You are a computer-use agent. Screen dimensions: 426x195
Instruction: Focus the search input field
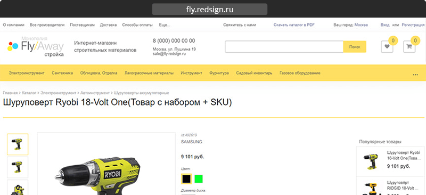tap(284, 46)
